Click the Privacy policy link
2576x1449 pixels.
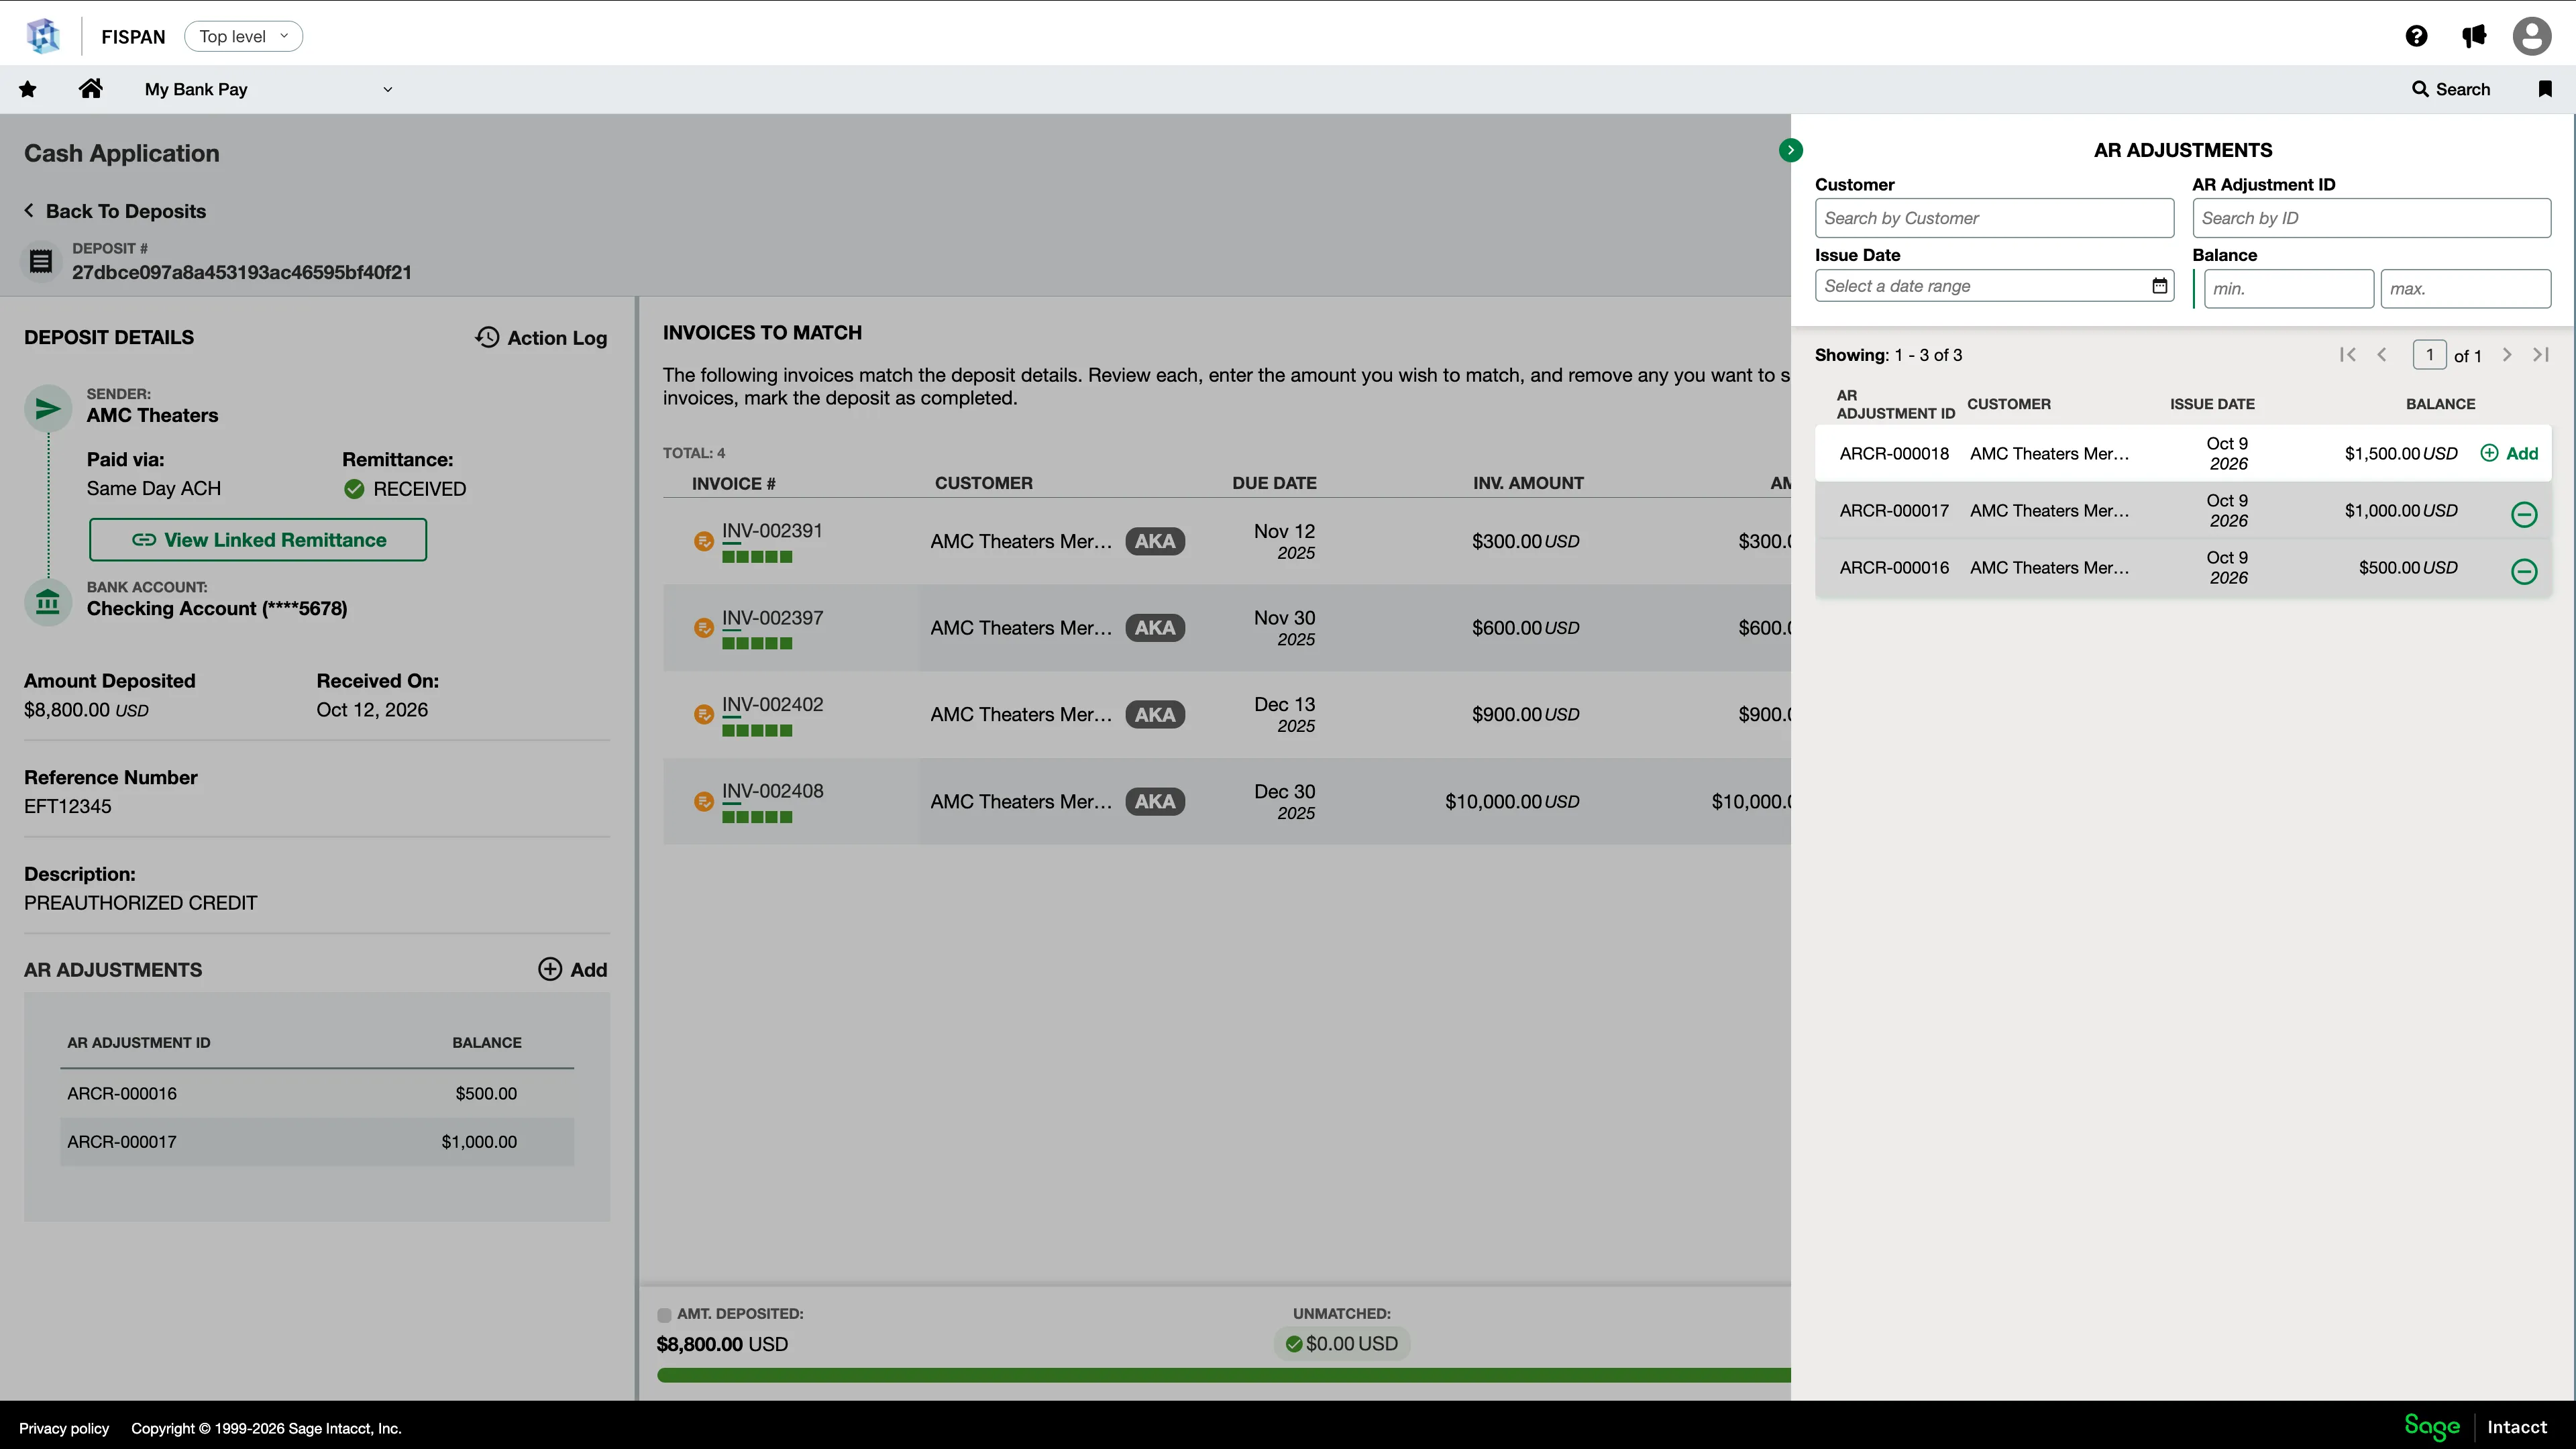point(64,1428)
